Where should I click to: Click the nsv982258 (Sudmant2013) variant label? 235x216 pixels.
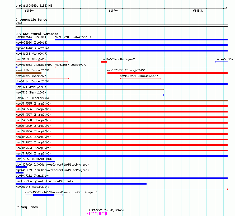point(73,37)
